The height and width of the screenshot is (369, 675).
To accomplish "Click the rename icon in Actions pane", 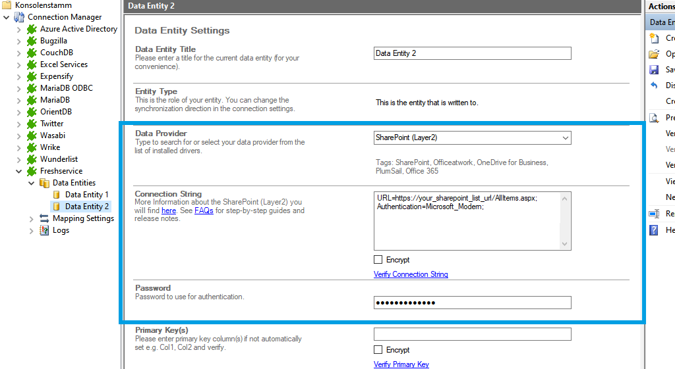I will tap(654, 214).
